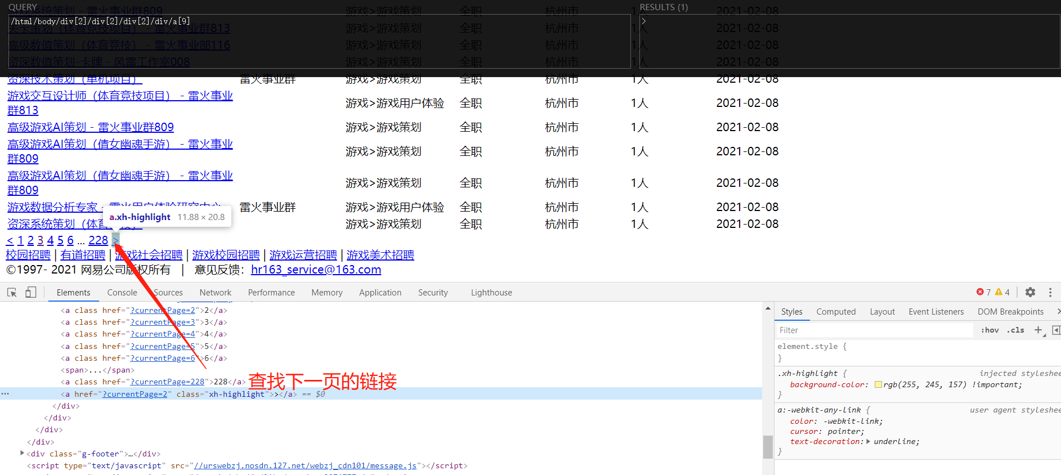Open the Application tab
Image resolution: width=1061 pixels, height=475 pixels.
[380, 293]
